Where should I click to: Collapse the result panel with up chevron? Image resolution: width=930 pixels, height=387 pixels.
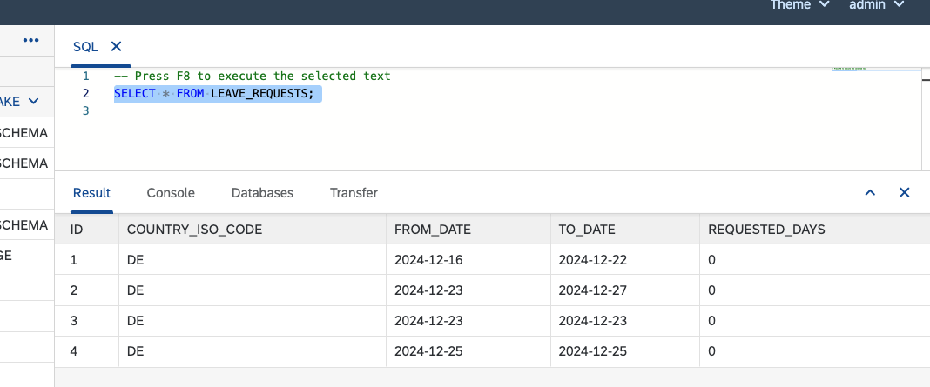[870, 192]
